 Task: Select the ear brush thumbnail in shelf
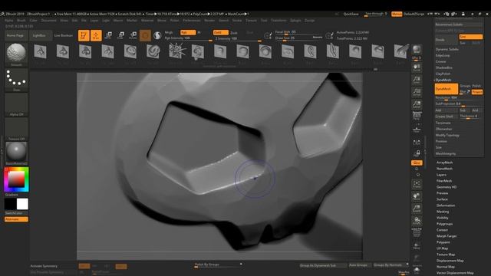tap(310, 51)
